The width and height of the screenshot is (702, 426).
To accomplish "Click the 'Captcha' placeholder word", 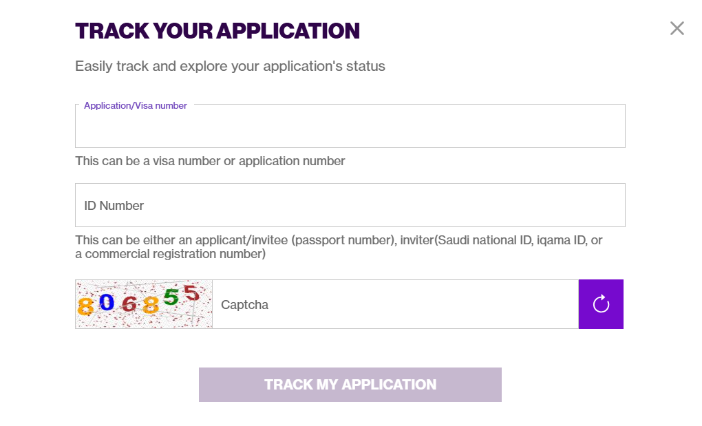I will pos(244,305).
